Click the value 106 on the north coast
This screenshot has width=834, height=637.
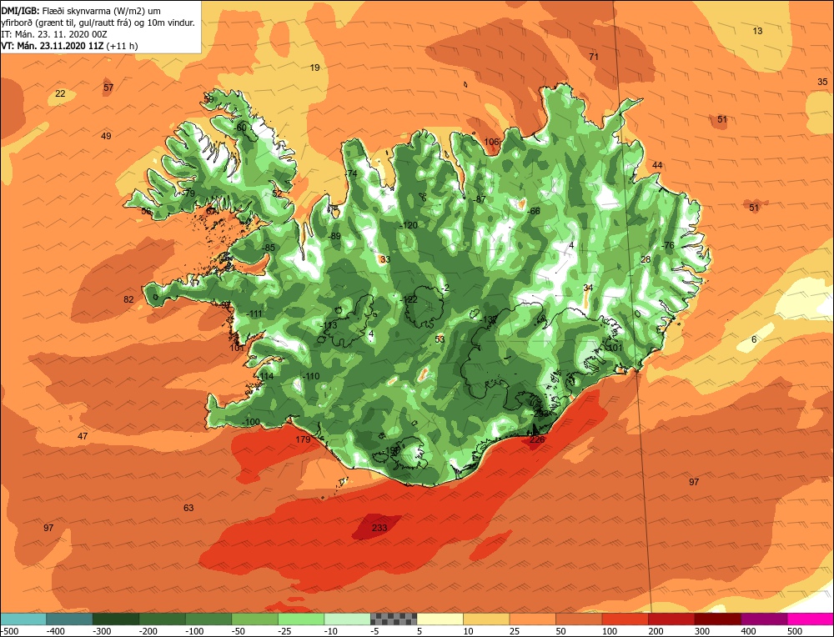tap(491, 142)
